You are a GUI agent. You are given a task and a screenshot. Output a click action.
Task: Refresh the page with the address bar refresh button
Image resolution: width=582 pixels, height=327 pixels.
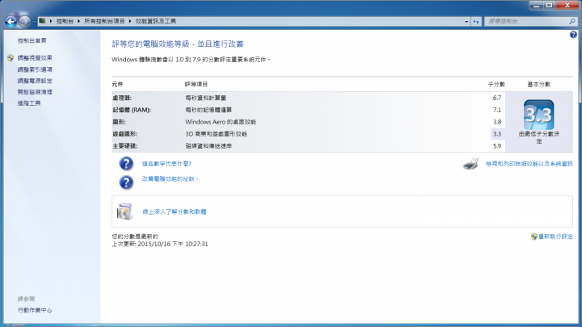476,22
